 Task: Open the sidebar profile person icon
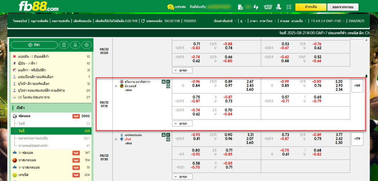pos(75,45)
